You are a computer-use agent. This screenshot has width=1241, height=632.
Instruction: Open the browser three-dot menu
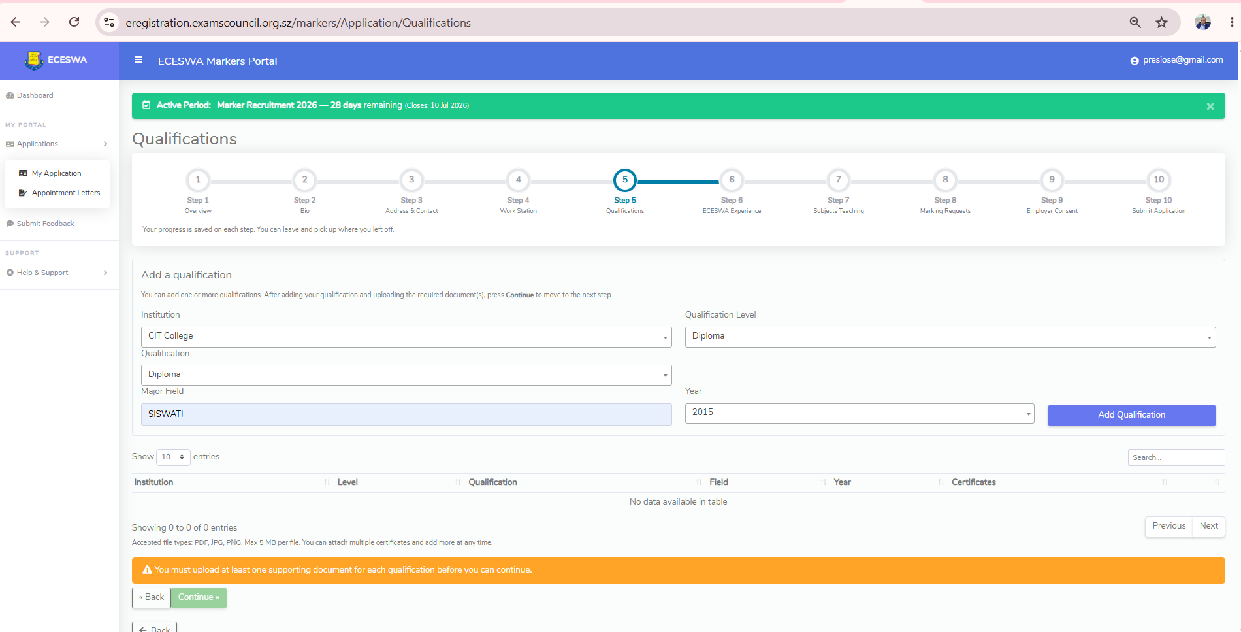coord(1232,22)
